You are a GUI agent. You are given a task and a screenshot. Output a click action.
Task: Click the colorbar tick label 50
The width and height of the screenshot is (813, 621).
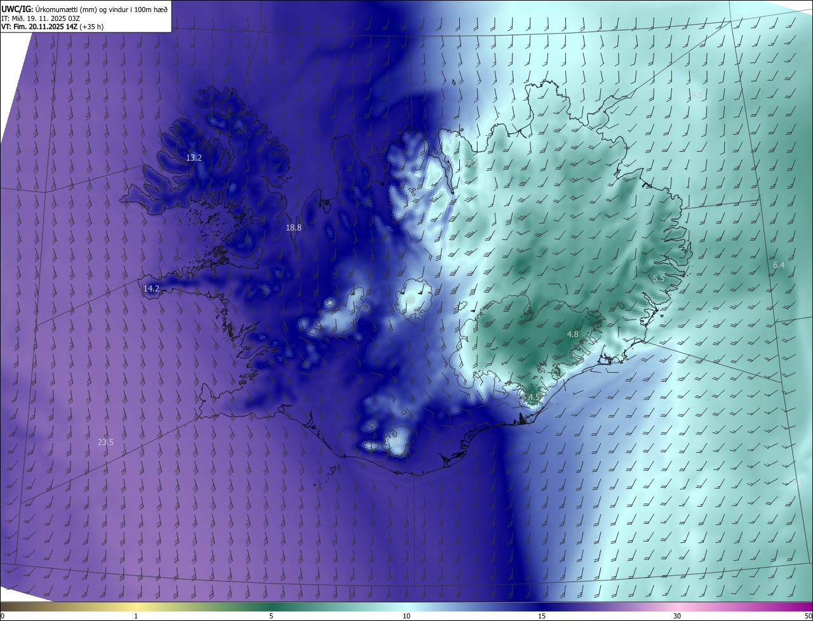(x=808, y=616)
